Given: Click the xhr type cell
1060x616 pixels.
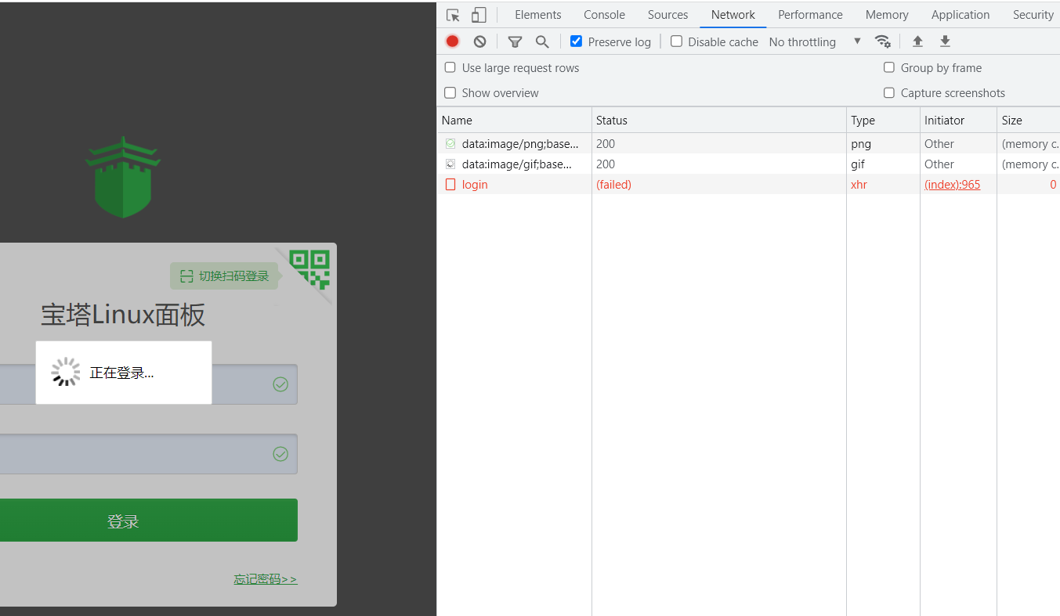Looking at the screenshot, I should [x=859, y=185].
